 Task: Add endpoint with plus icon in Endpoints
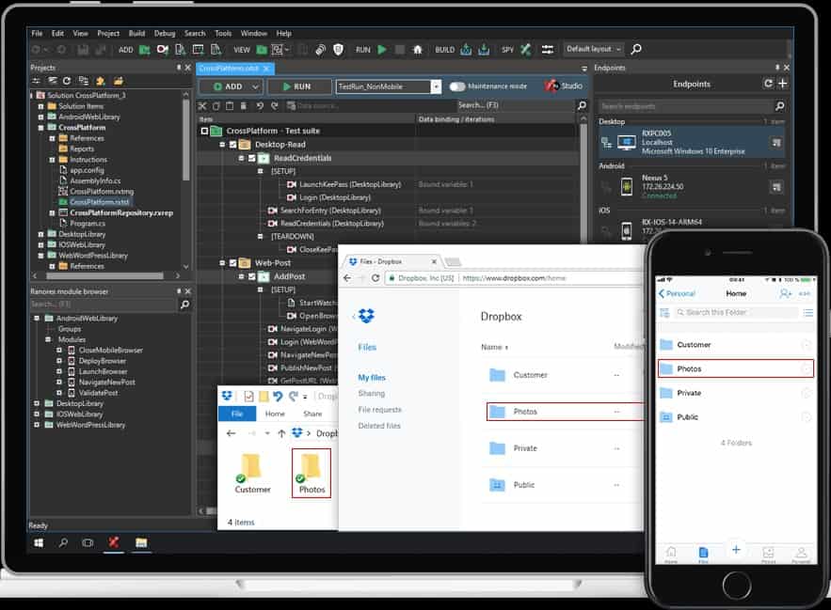click(x=783, y=84)
